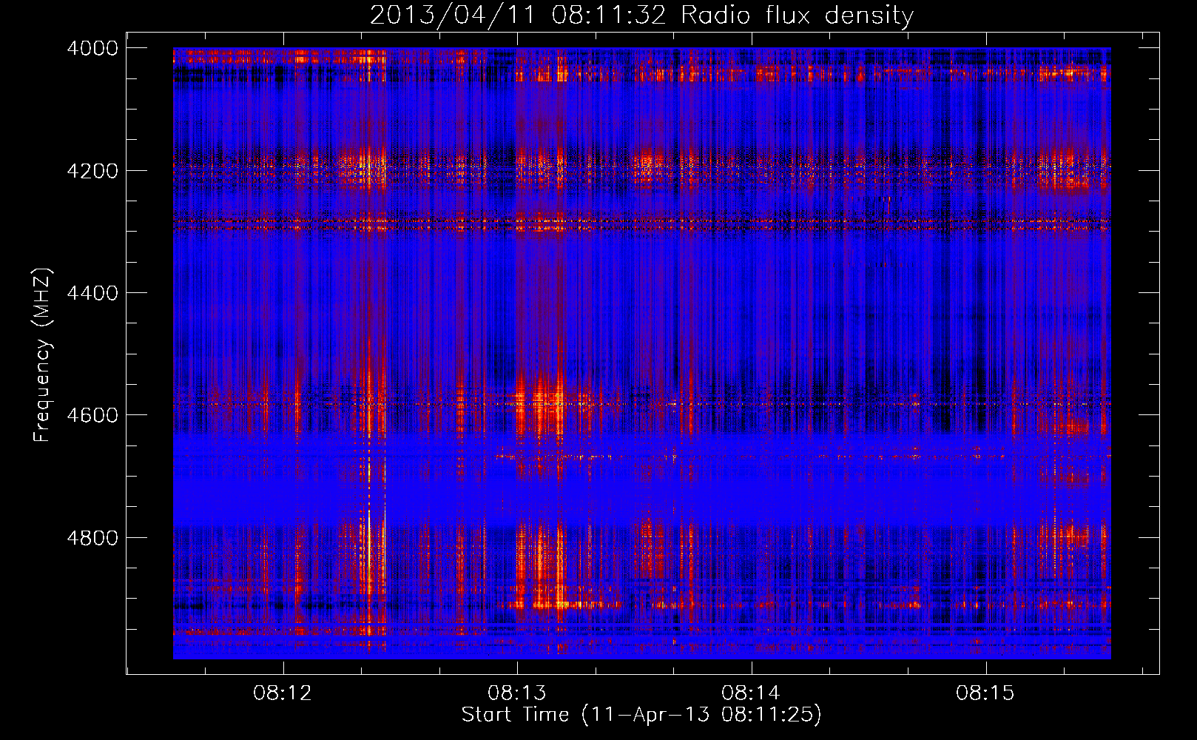The height and width of the screenshot is (740, 1197).
Task: Select the 4200 frequency tick label
Action: click(x=92, y=171)
